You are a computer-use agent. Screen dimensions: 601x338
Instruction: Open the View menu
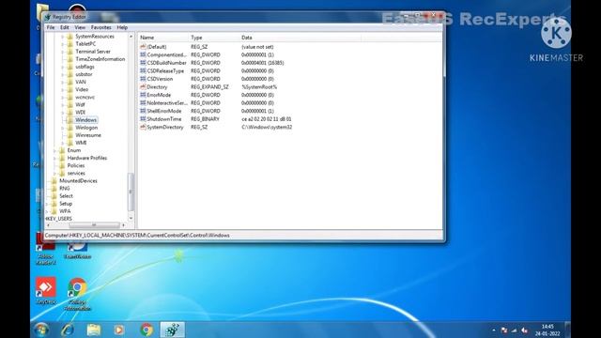pos(80,27)
